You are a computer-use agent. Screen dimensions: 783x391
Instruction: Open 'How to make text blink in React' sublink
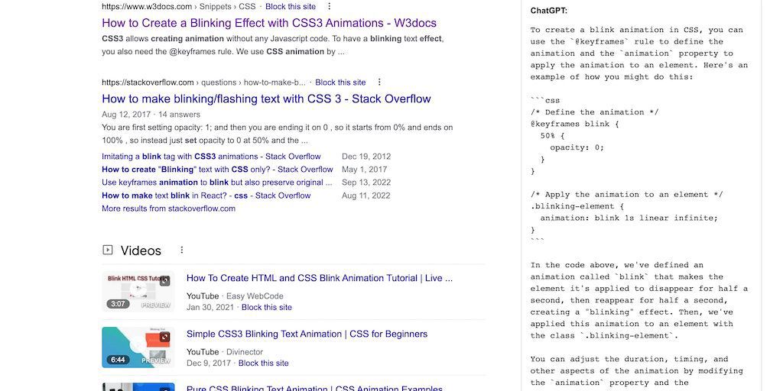coord(206,195)
